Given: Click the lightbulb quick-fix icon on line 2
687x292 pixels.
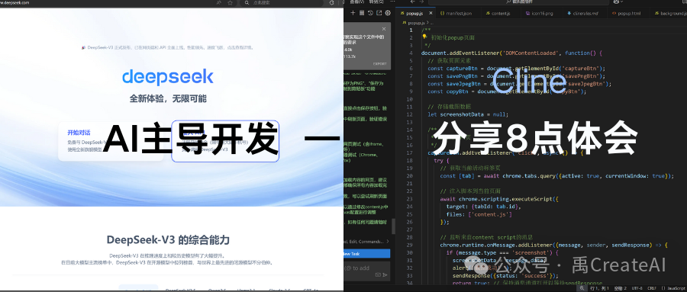Looking at the screenshot, I should tap(424, 37).
